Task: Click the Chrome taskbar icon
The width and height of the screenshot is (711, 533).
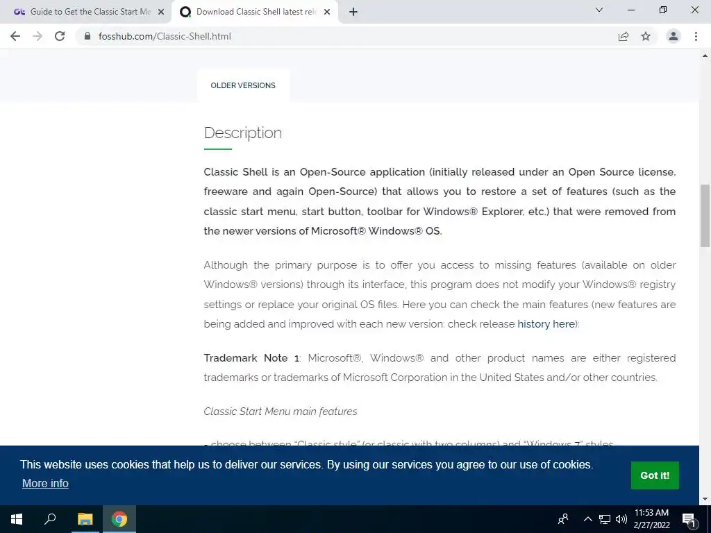Action: pos(119,519)
